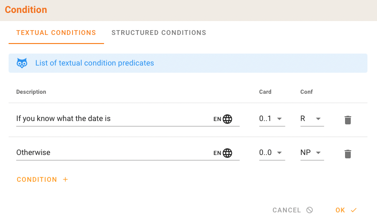Screen dimensions: 377x221
Task: Click the globe icon for the date description
Action: (228, 119)
